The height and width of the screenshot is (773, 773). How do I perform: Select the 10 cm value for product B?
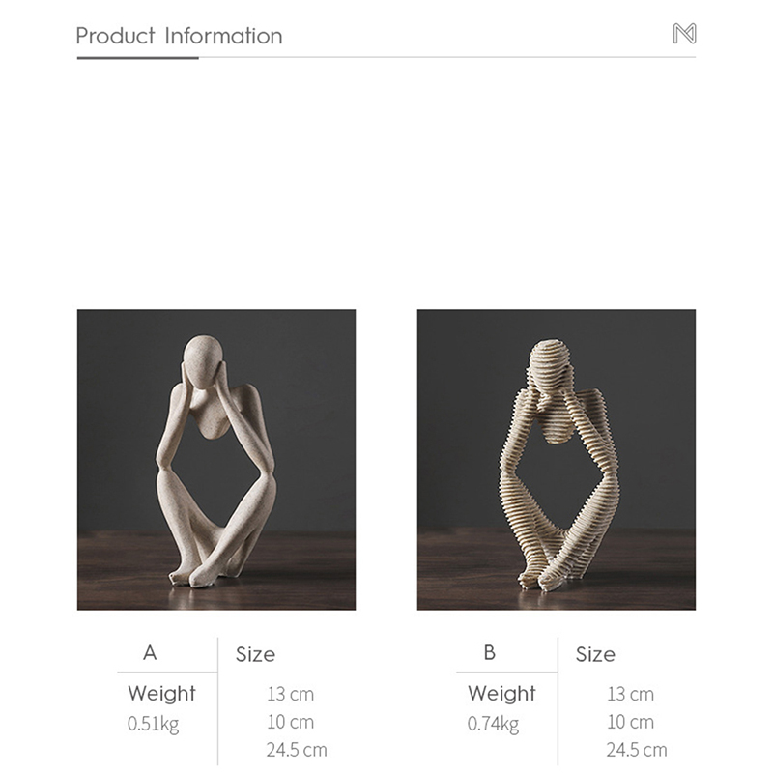(631, 722)
